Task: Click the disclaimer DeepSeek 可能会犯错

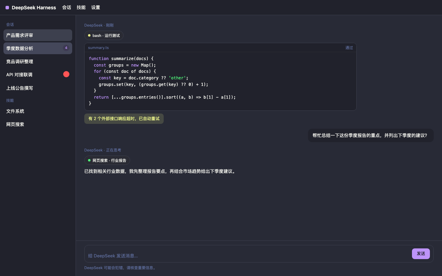Action: point(121,268)
